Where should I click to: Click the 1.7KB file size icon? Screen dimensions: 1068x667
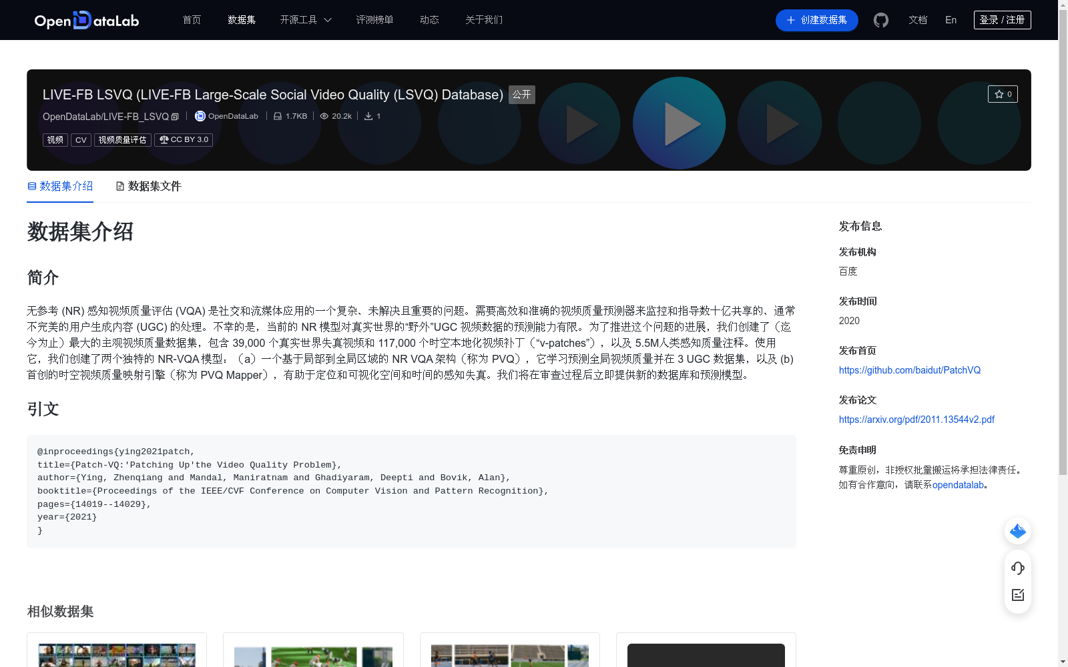tap(278, 116)
